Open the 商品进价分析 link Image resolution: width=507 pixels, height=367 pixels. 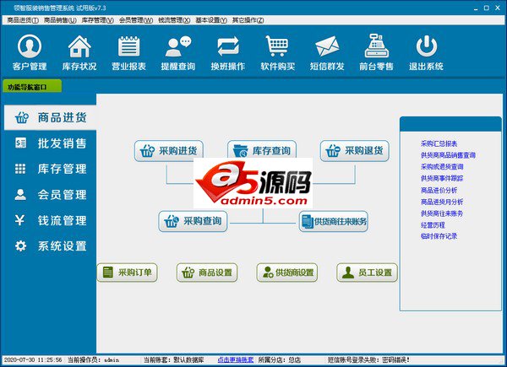tap(439, 190)
